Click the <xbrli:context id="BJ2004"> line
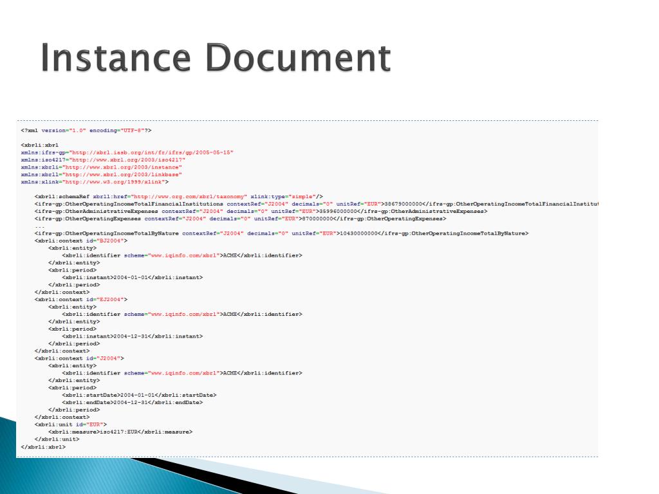Image resolution: width=659 pixels, height=494 pixels. pyautogui.click(x=80, y=241)
